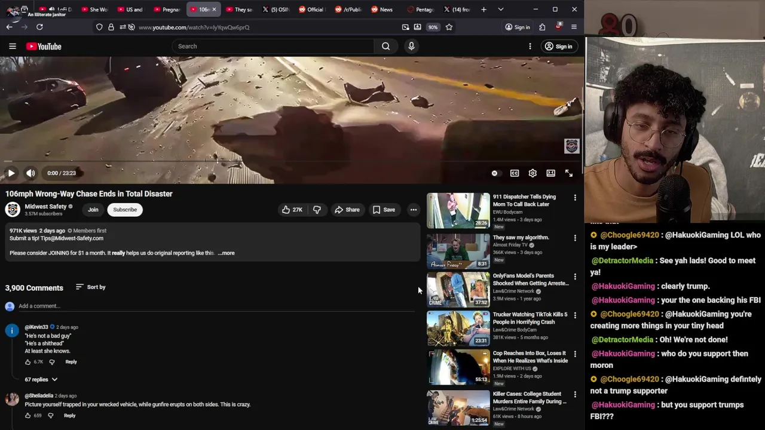Open the YouTube hamburger guide menu

(12, 46)
